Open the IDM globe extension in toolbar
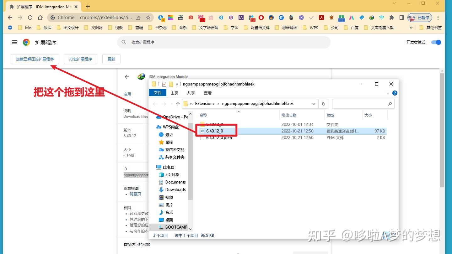This screenshot has width=452, height=254. coord(372,18)
